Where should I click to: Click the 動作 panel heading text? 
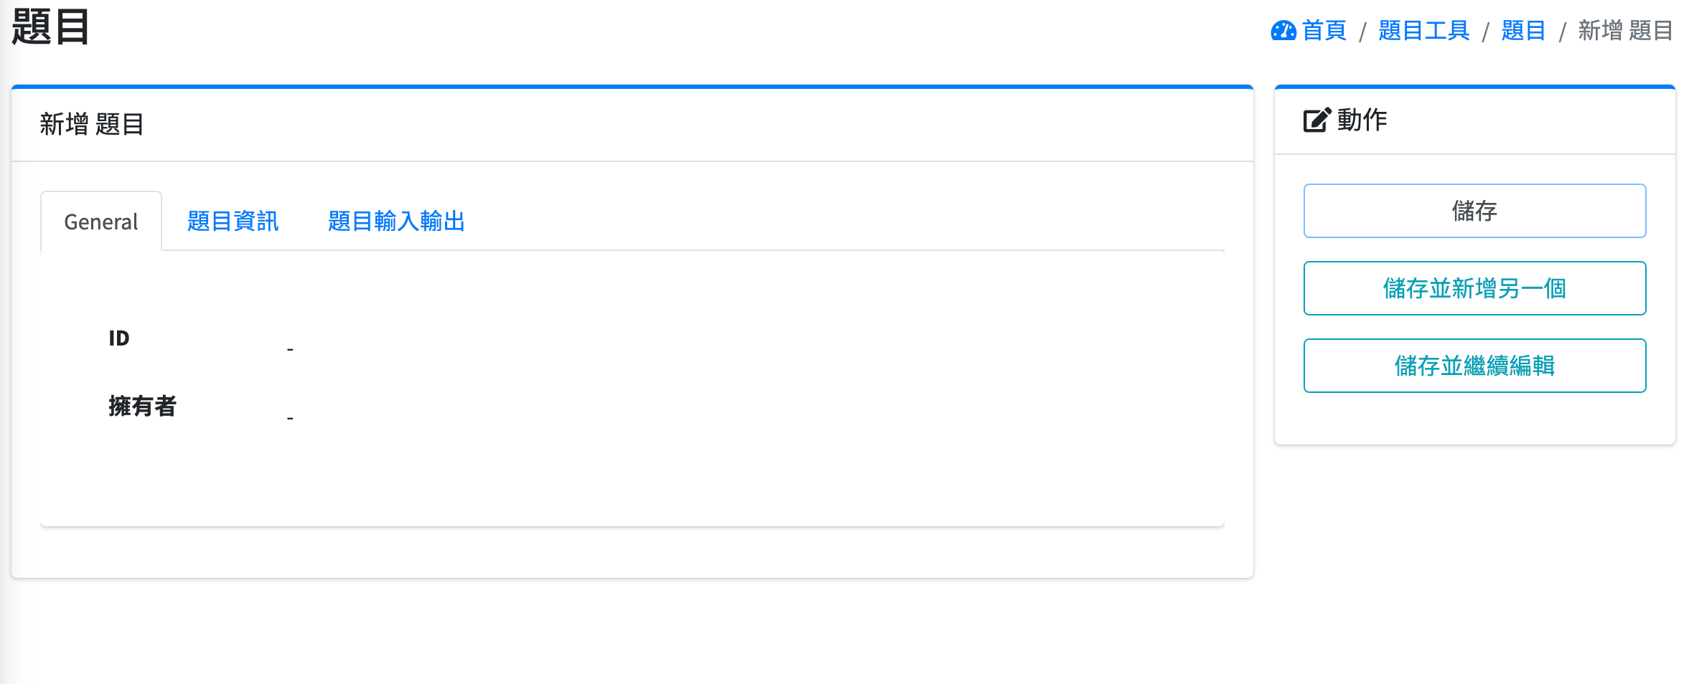click(x=1362, y=120)
